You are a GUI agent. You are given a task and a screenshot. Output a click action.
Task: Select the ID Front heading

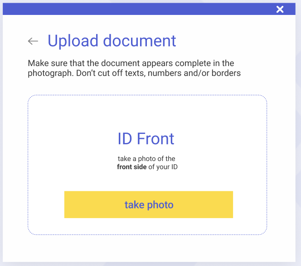(146, 138)
